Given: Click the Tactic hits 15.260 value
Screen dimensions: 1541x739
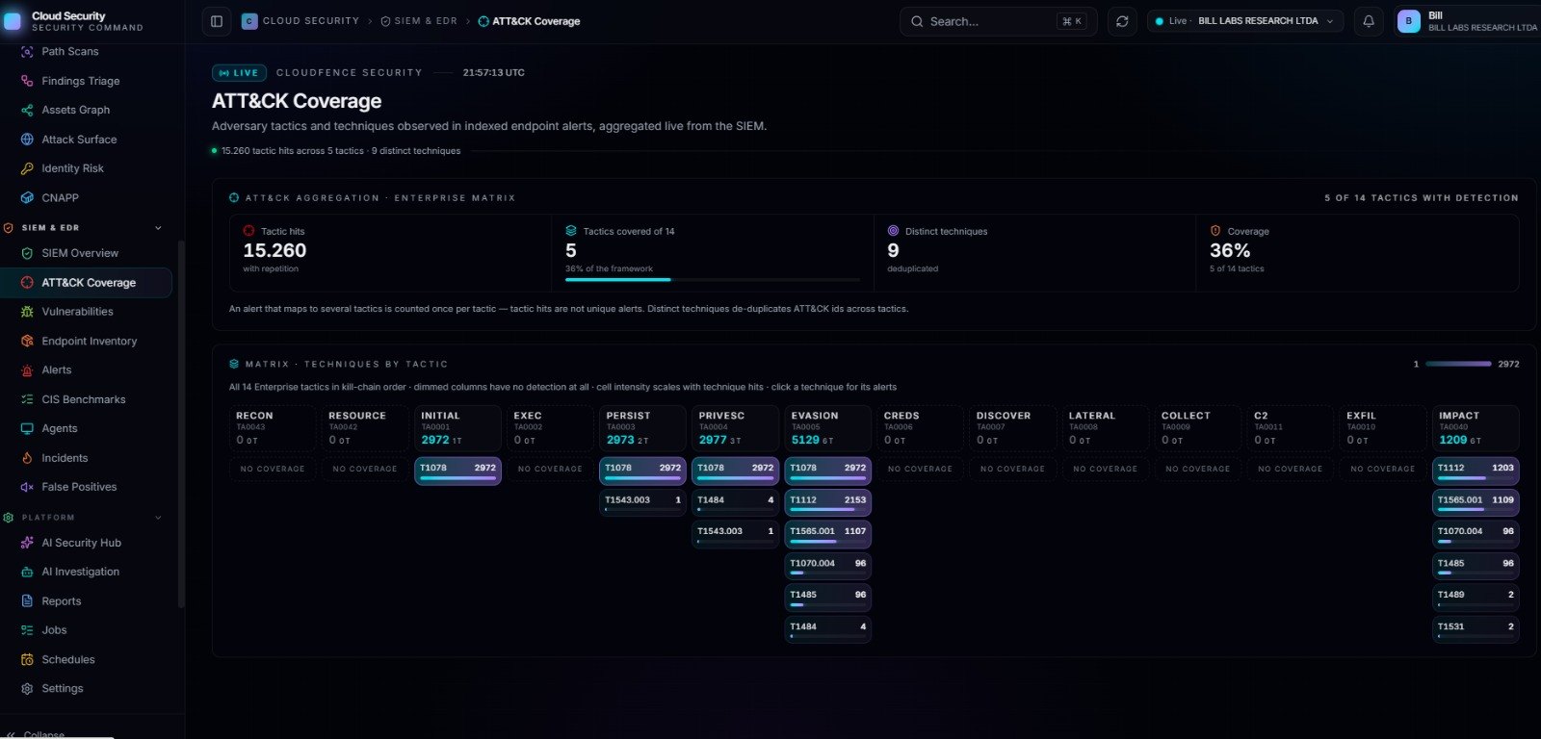Looking at the screenshot, I should (274, 250).
